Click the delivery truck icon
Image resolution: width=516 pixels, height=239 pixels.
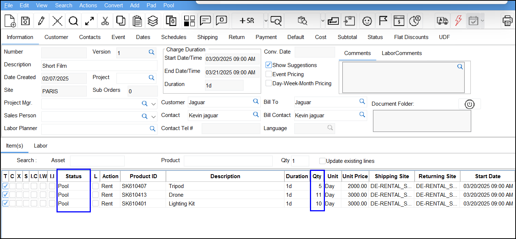click(442, 21)
